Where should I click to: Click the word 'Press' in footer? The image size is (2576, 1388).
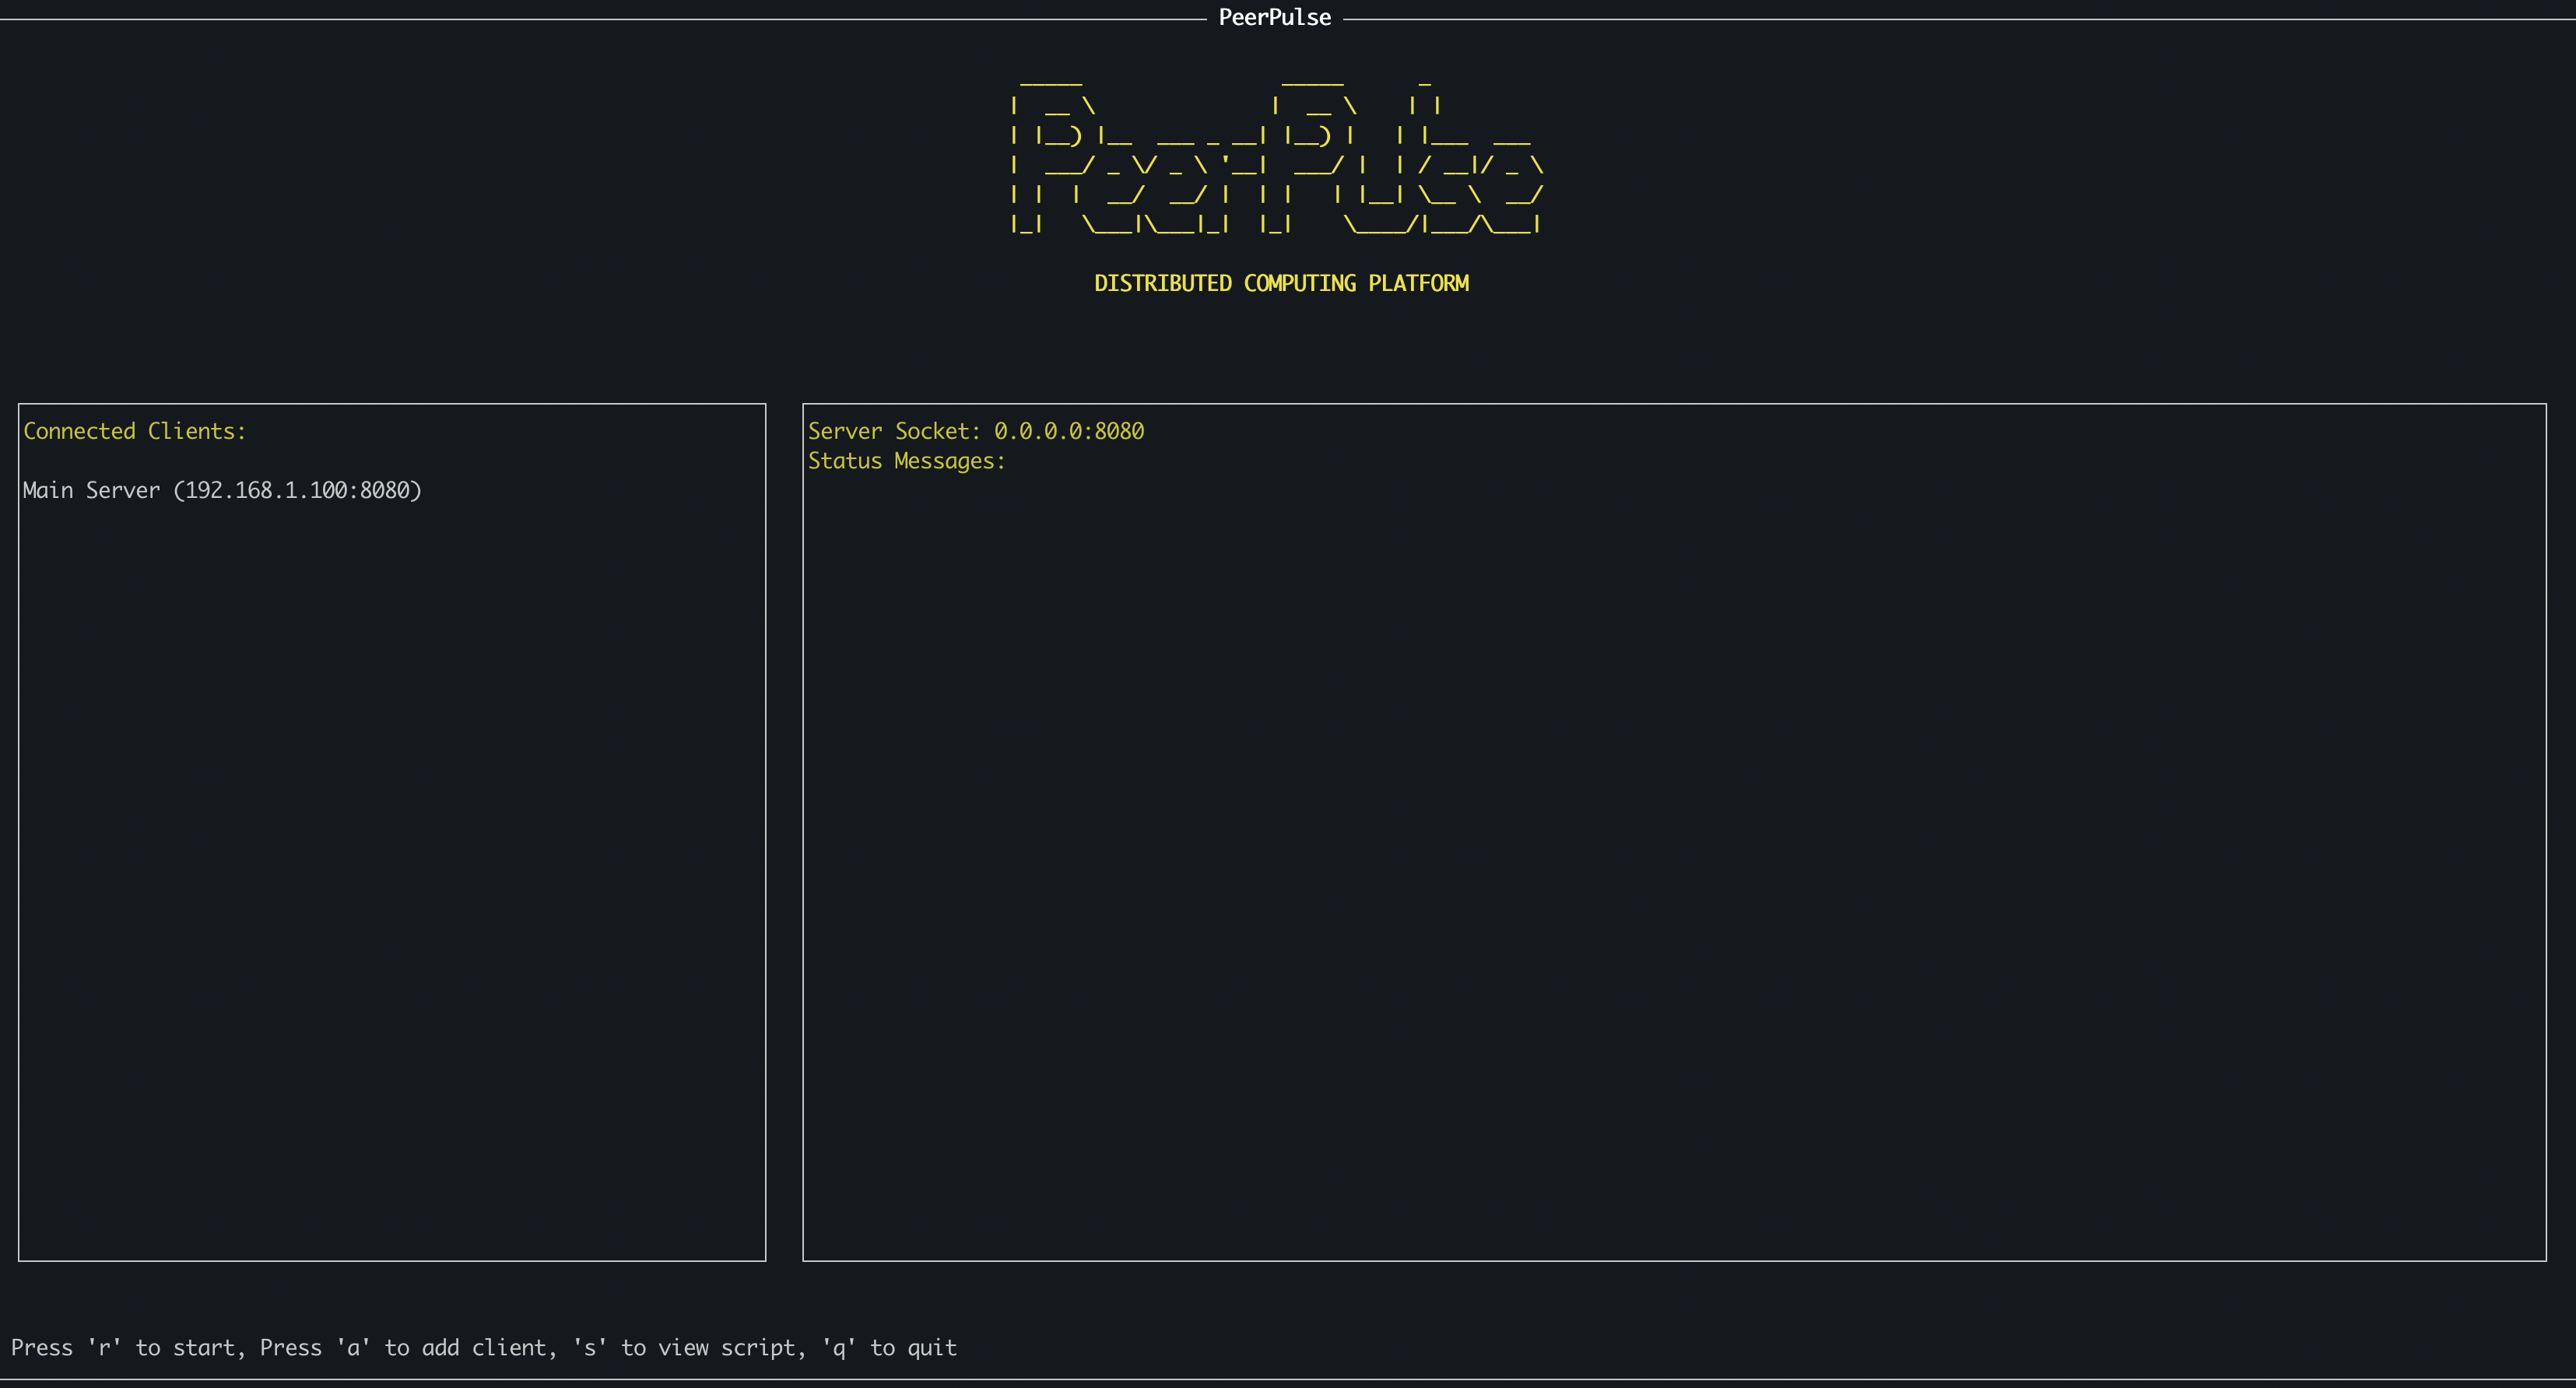point(42,1348)
